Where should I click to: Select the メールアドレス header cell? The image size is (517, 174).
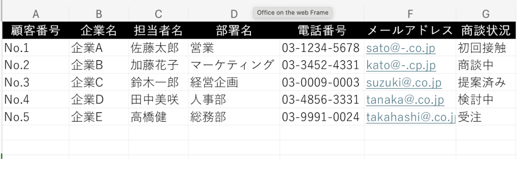[410, 31]
